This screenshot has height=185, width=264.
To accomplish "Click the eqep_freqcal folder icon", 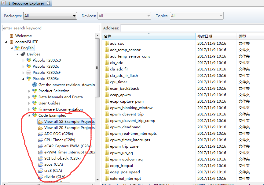I will point(107,166).
